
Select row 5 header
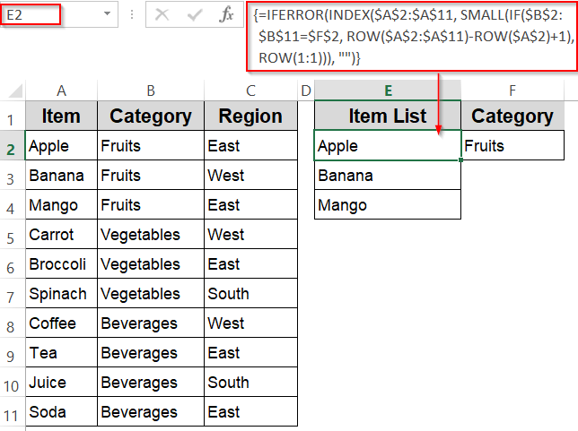(x=12, y=235)
